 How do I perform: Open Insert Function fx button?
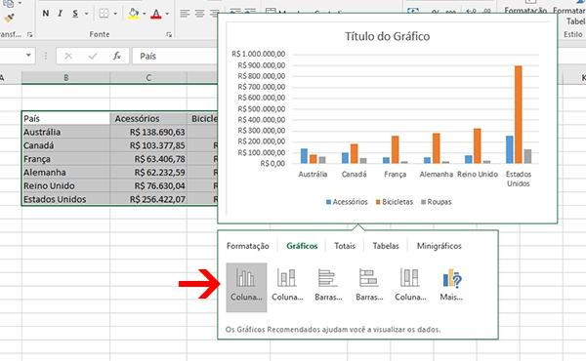pyautogui.click(x=116, y=56)
